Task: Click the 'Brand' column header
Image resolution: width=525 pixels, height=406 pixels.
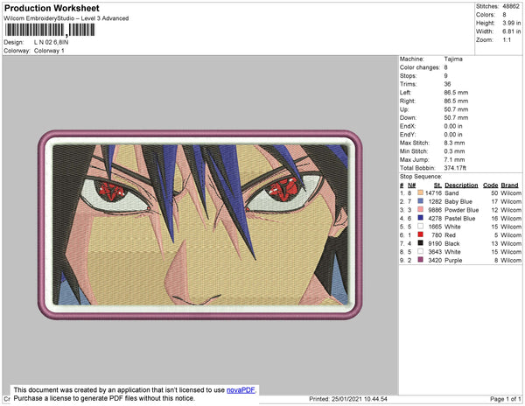Action: click(509, 185)
